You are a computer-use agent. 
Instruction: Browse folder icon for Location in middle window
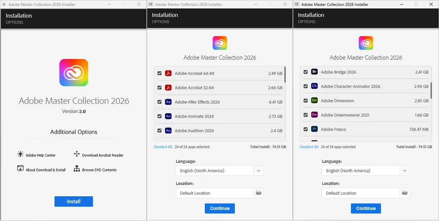[259, 193]
